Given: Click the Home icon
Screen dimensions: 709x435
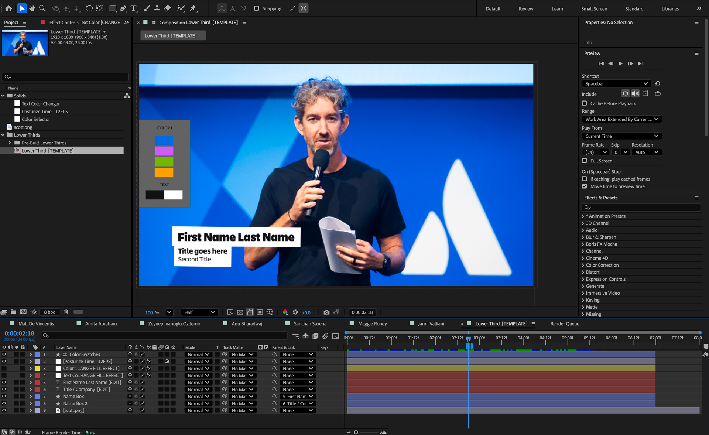Looking at the screenshot, I should click(x=9, y=8).
